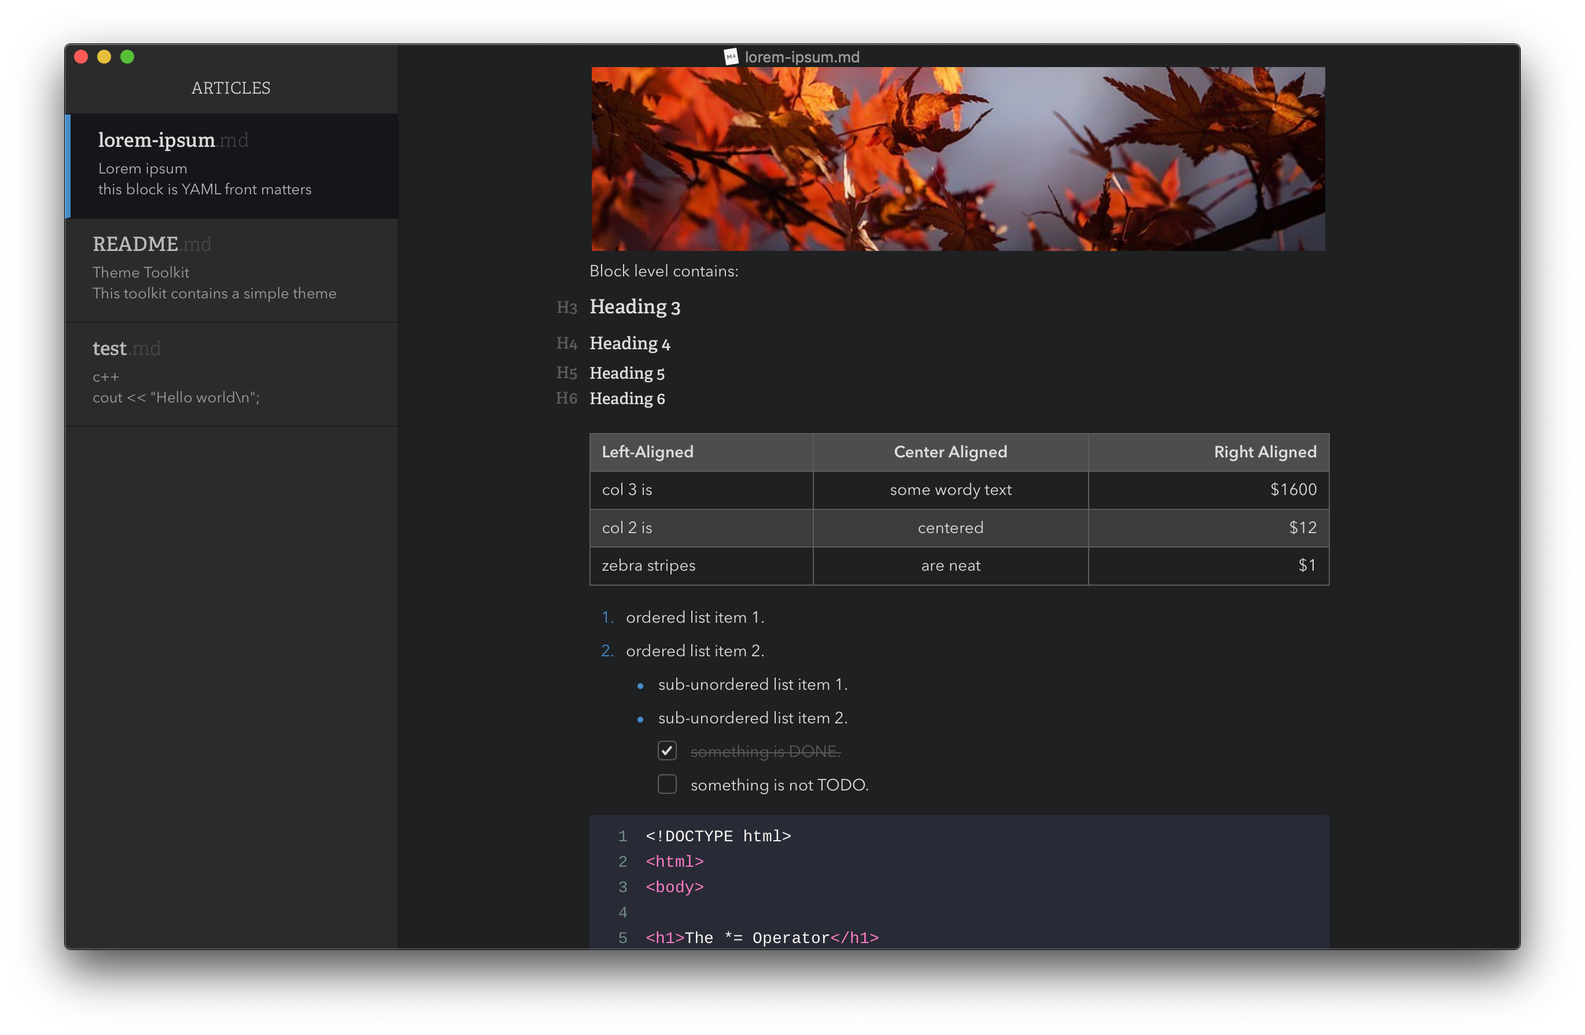Click the '$1600' table cell
This screenshot has height=1035, width=1585.
(x=1293, y=490)
